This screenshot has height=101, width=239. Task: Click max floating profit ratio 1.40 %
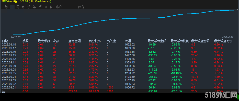pos(219,55)
